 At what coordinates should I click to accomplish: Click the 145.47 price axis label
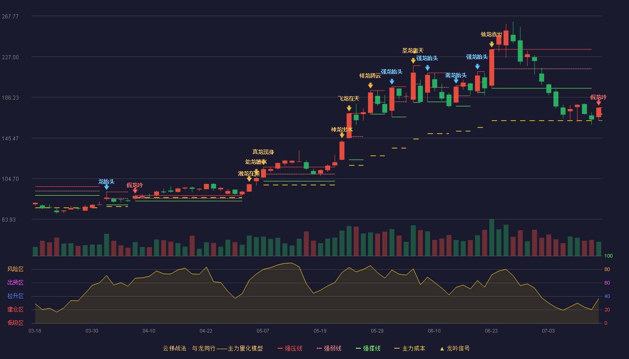point(10,138)
